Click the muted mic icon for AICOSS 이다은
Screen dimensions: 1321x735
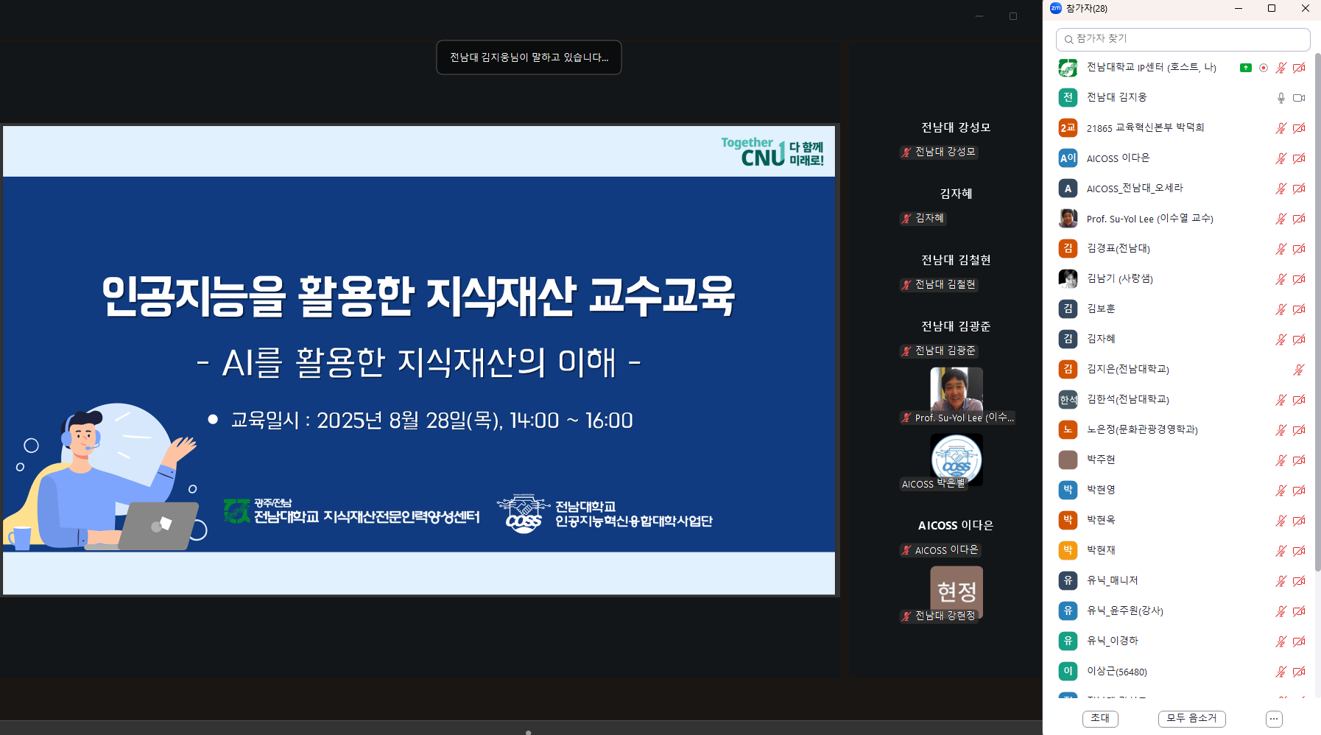1281,158
